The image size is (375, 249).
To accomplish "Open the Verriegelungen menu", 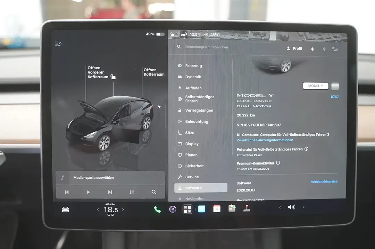I will coord(195,110).
